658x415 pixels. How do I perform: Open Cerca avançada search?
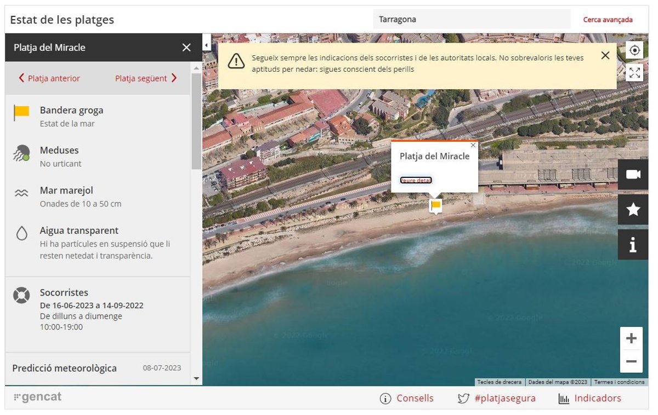(x=608, y=20)
